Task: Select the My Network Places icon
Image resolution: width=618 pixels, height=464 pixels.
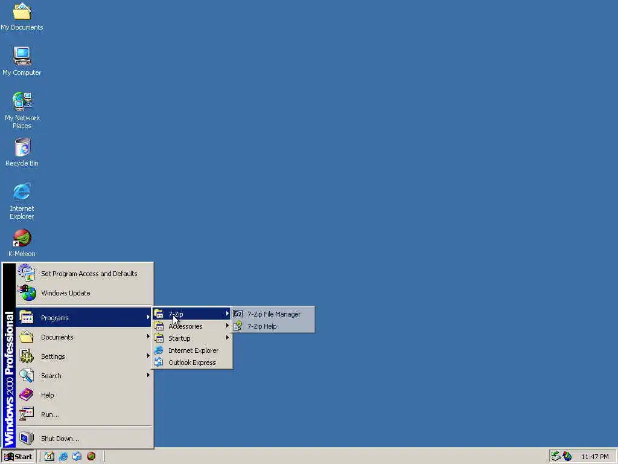Action: [x=22, y=110]
